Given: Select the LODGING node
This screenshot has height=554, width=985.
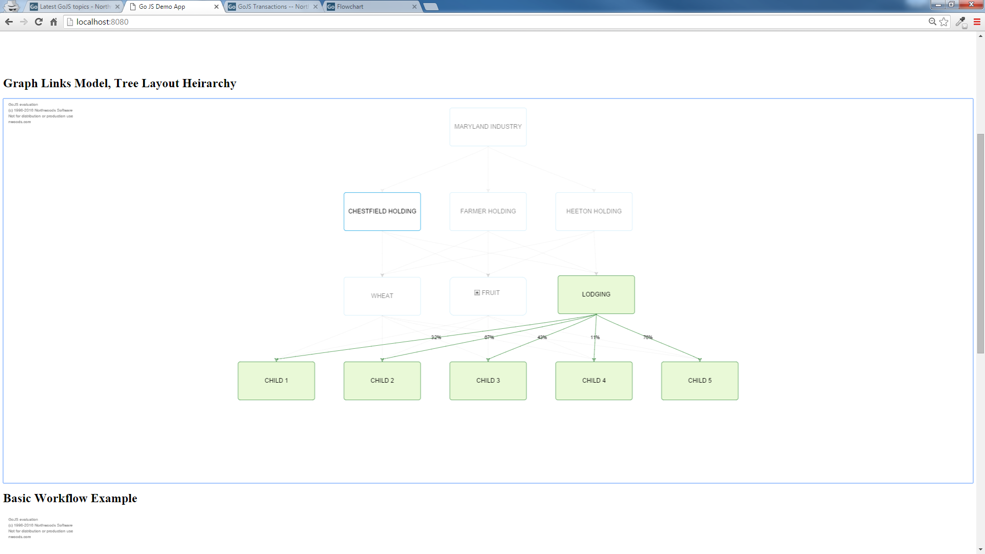Looking at the screenshot, I should [x=596, y=294].
